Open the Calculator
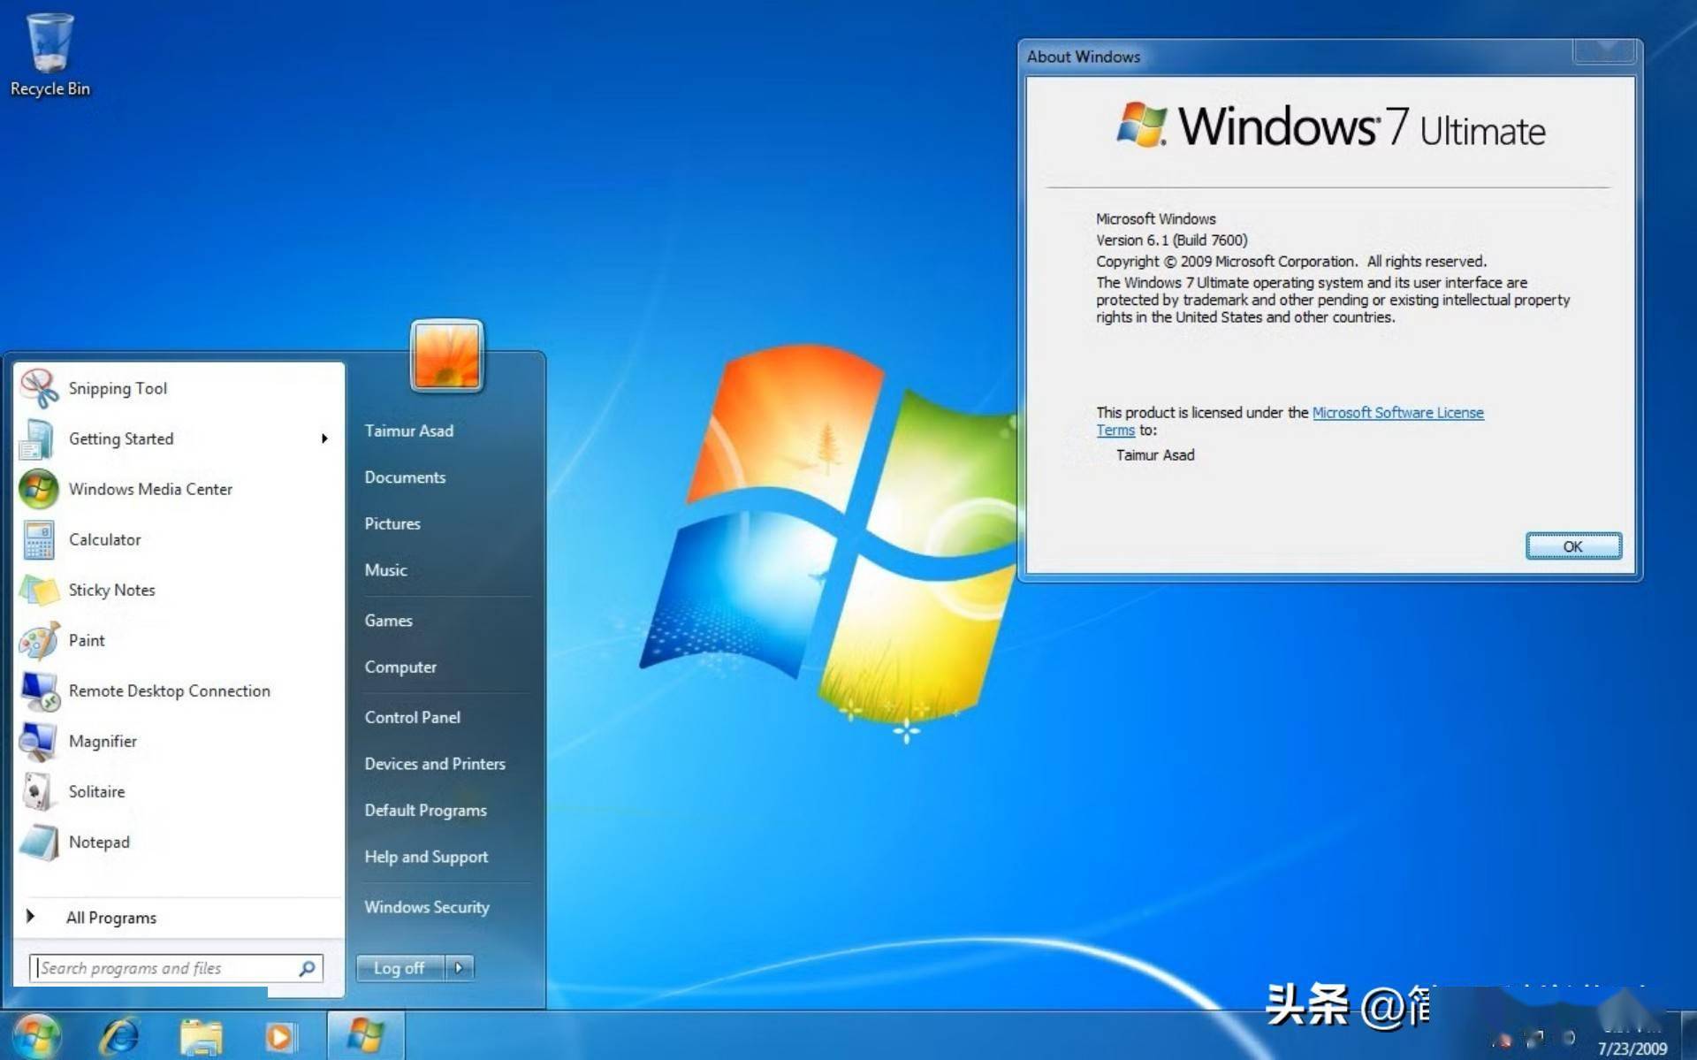1697x1060 pixels. pyautogui.click(x=104, y=539)
